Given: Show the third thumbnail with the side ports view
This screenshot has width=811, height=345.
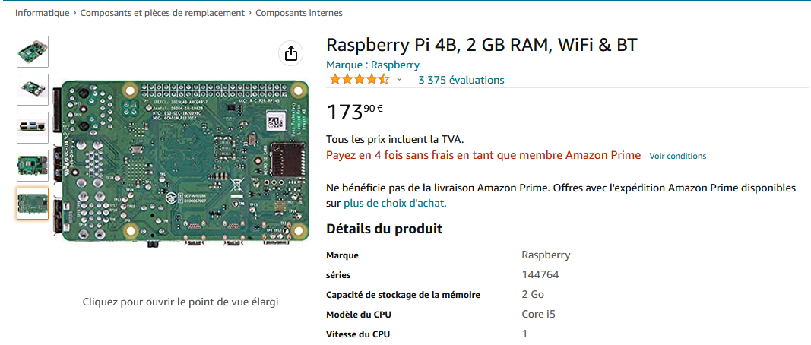Looking at the screenshot, I should point(33,128).
